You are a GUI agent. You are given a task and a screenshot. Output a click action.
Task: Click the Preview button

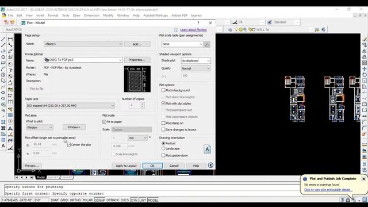pyautogui.click(x=32, y=166)
